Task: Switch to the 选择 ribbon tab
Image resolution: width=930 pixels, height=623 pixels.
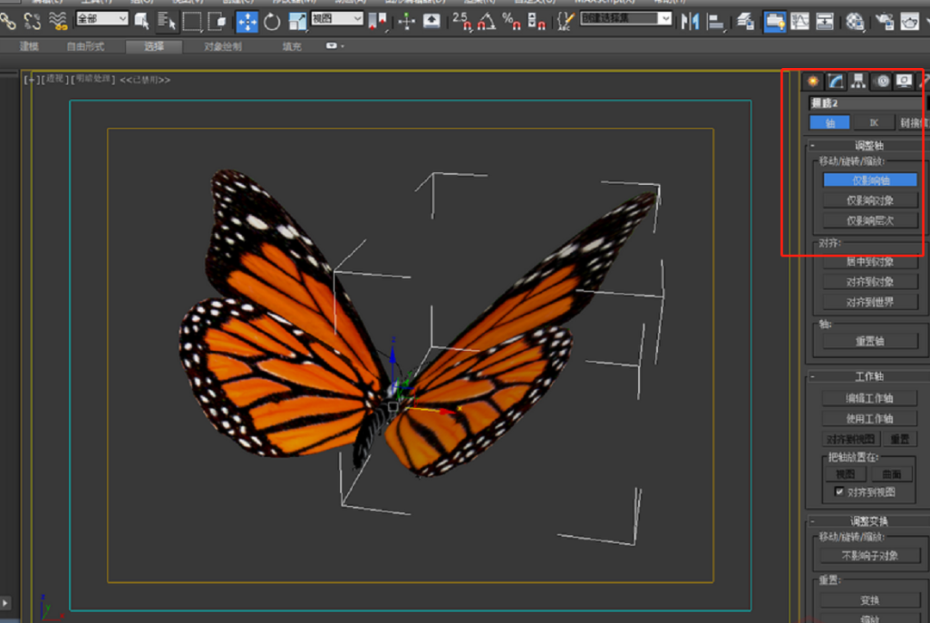Action: [x=153, y=46]
